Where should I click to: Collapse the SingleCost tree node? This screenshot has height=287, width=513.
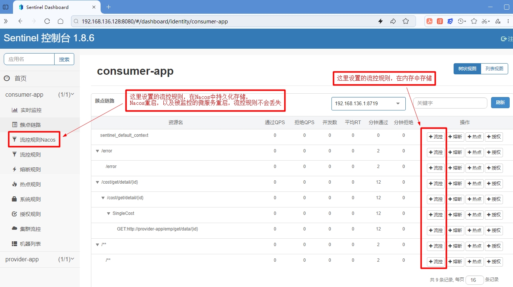pos(109,213)
